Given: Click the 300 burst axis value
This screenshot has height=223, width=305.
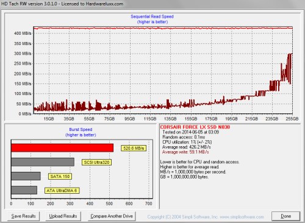Looking at the screenshot, I should [x=70, y=204].
